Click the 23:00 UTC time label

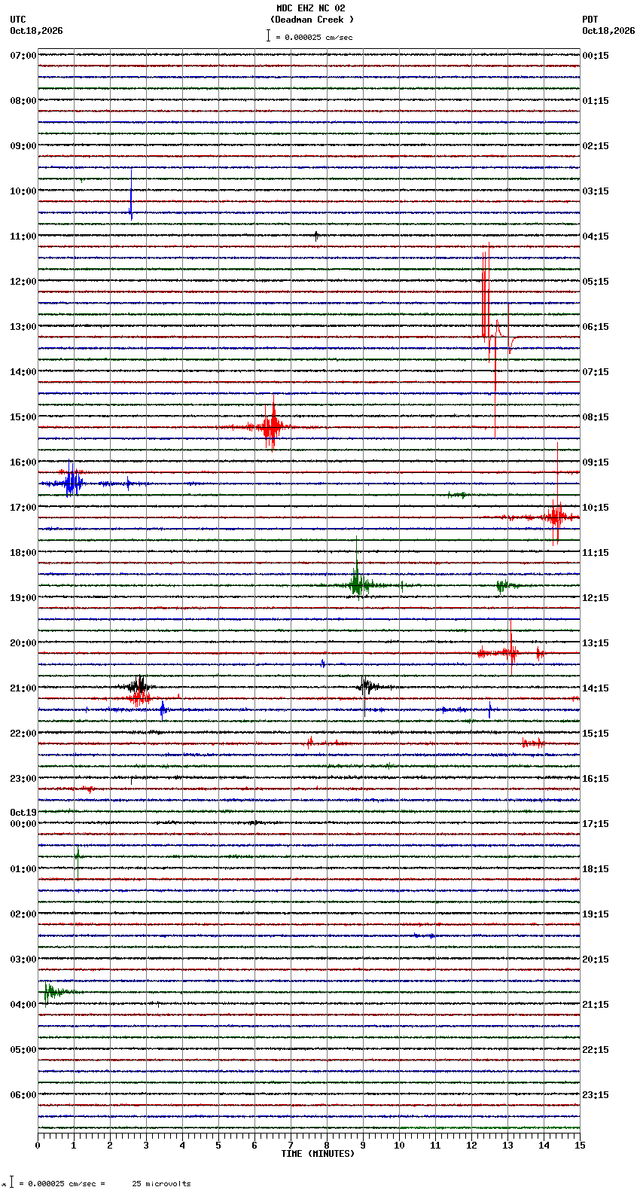(23, 779)
